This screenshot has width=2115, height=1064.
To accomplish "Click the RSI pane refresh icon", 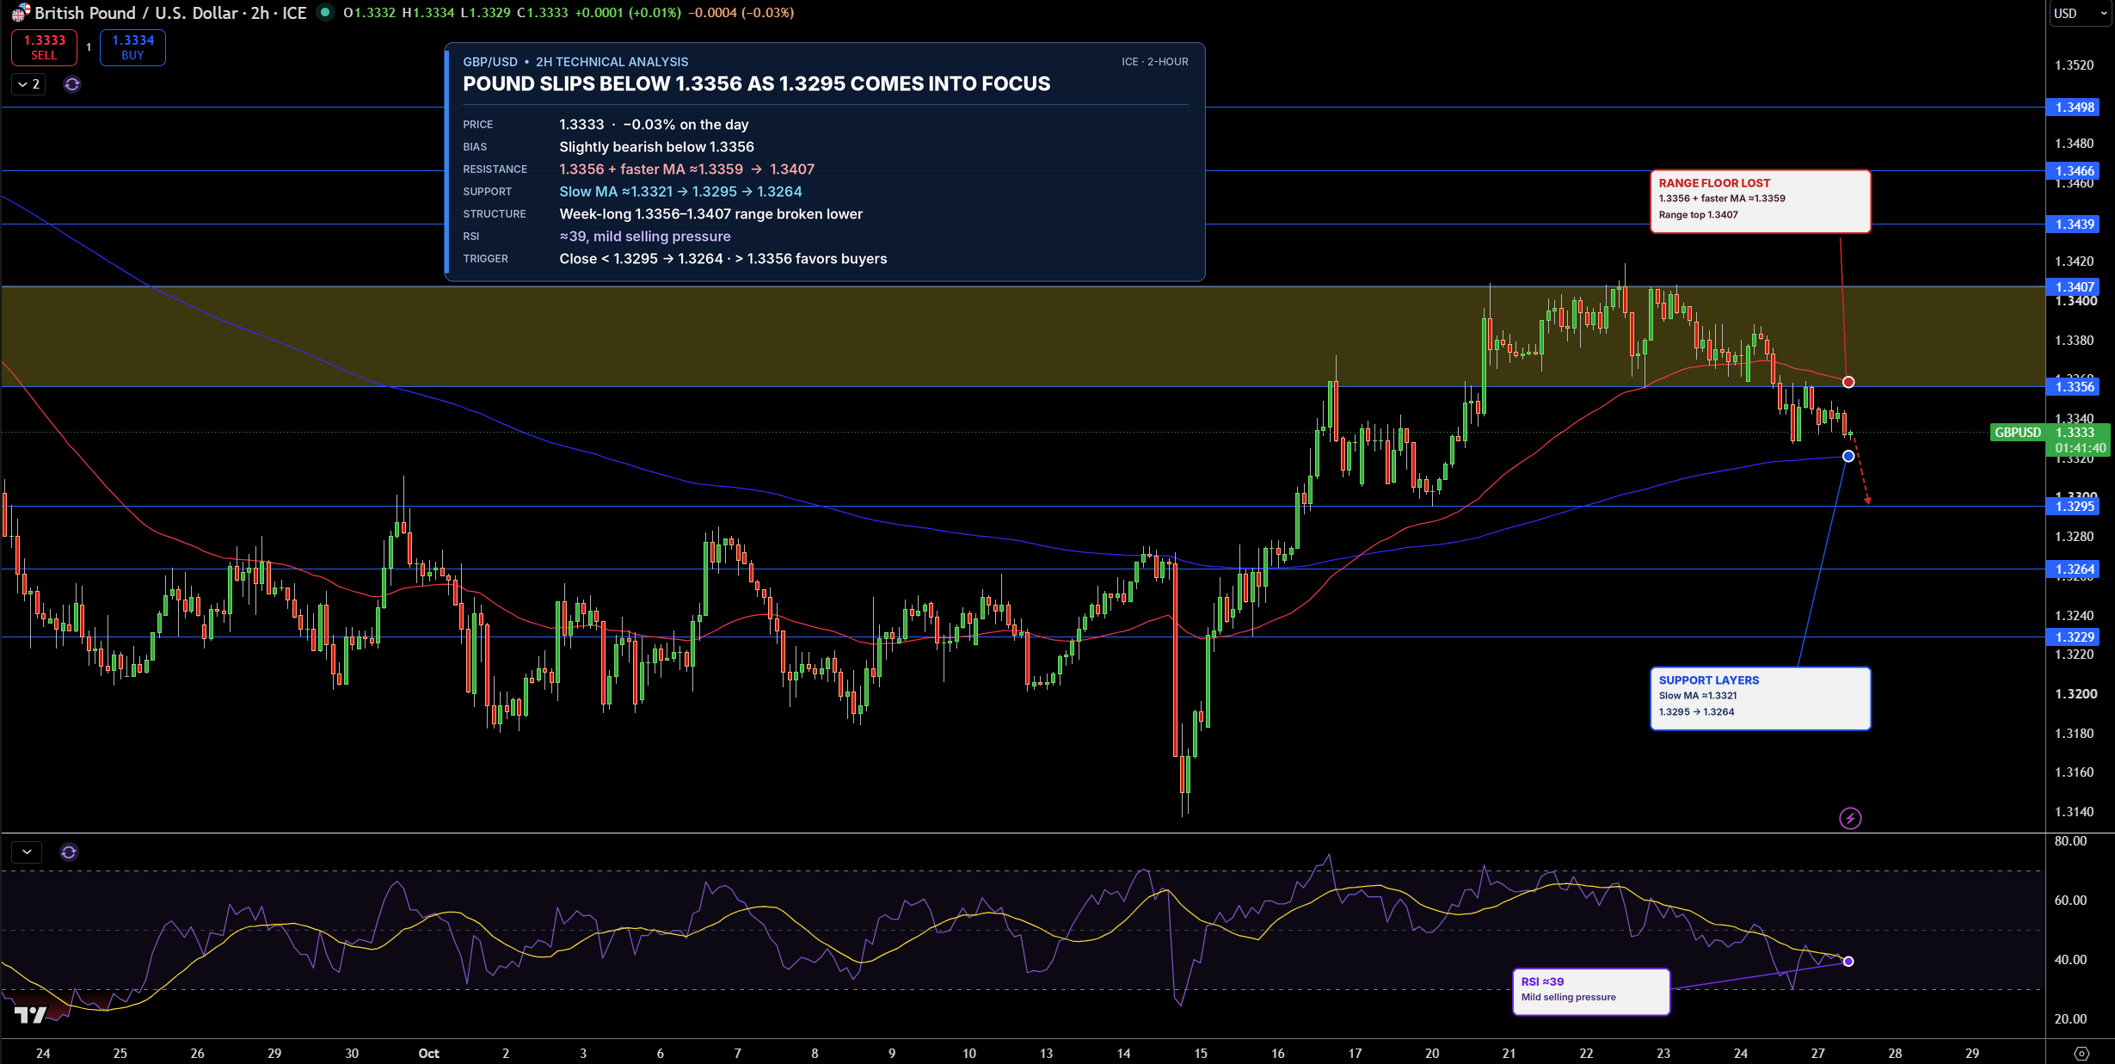I will [x=69, y=852].
